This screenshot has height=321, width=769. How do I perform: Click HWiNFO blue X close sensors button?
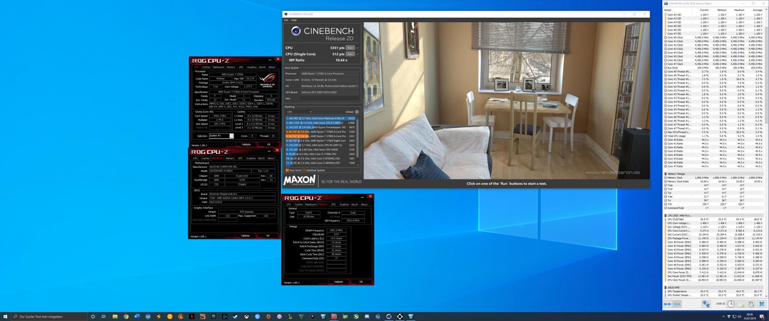[x=762, y=304]
